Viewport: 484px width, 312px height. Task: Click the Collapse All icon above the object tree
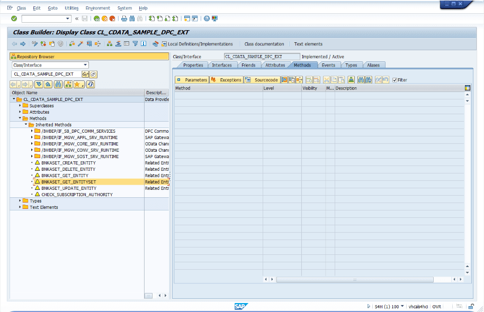[x=48, y=84]
